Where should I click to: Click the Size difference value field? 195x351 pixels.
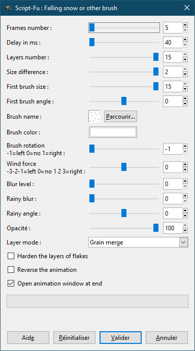click(173, 72)
